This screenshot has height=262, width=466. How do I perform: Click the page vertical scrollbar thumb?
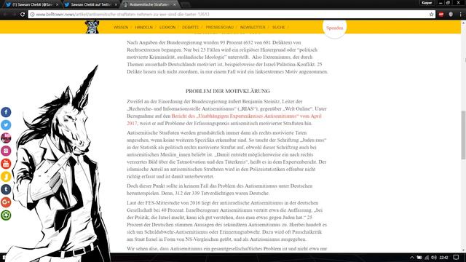[463, 135]
